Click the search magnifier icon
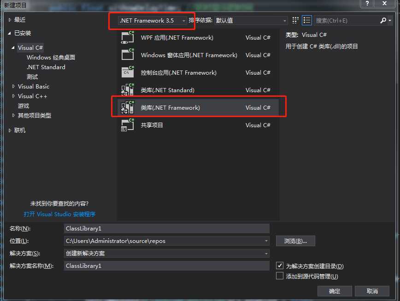This screenshot has width=400, height=301. tap(383, 20)
